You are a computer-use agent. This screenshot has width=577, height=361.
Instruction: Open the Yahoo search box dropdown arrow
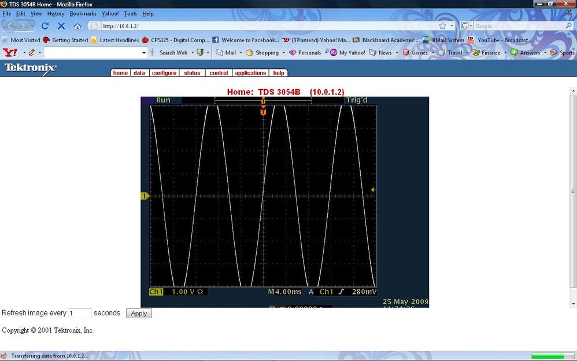coord(144,53)
